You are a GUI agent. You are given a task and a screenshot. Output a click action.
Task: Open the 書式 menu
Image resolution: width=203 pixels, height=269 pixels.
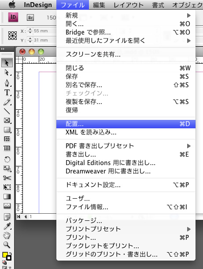click(158, 5)
